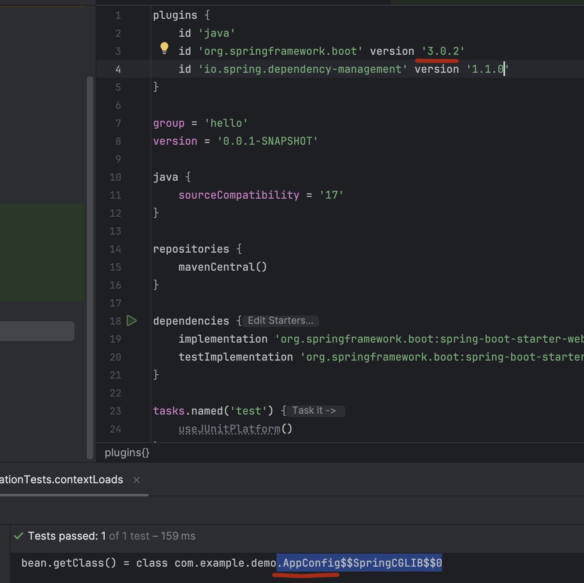Click the '0.0.1-SNAPSHOT' version string
The height and width of the screenshot is (583, 584).
point(267,141)
